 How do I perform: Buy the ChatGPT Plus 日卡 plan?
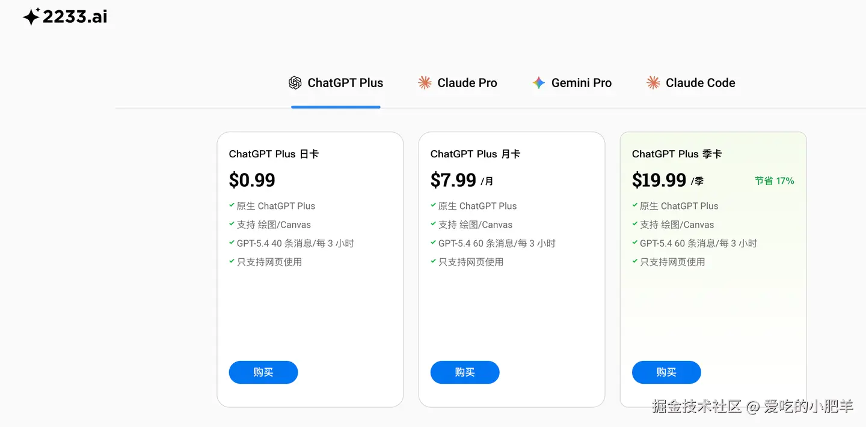263,372
